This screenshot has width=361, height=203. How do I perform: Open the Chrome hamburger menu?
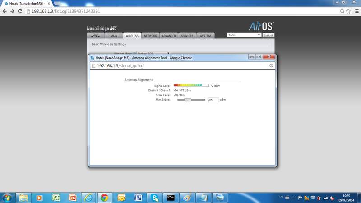coord(357,11)
